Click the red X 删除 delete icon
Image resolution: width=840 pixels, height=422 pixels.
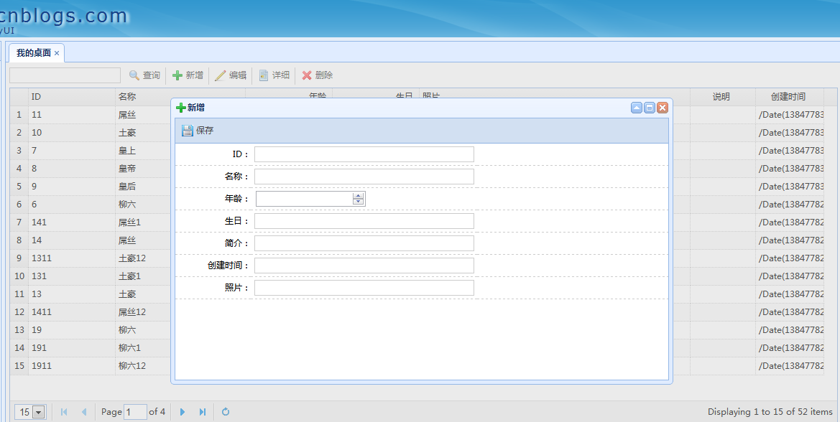(306, 75)
